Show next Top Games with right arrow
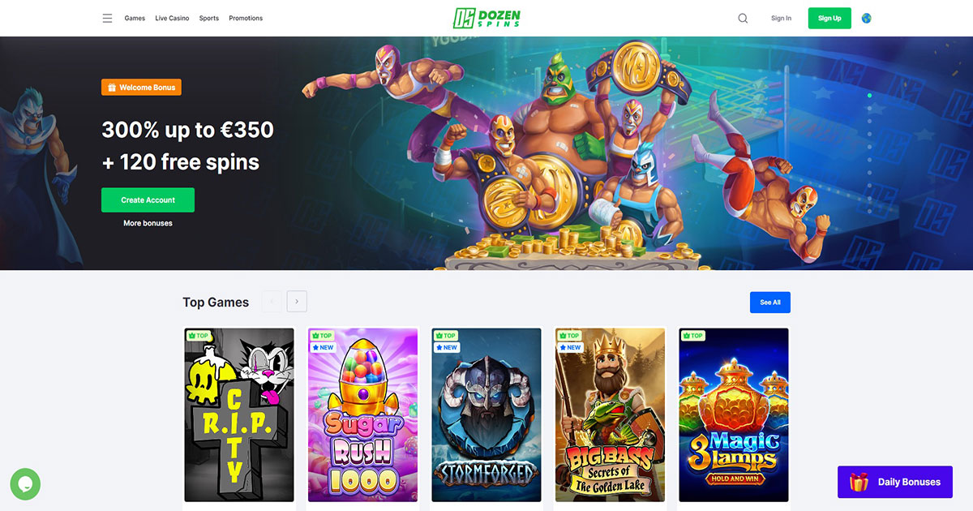Viewport: 973px width, 511px height. pos(297,302)
